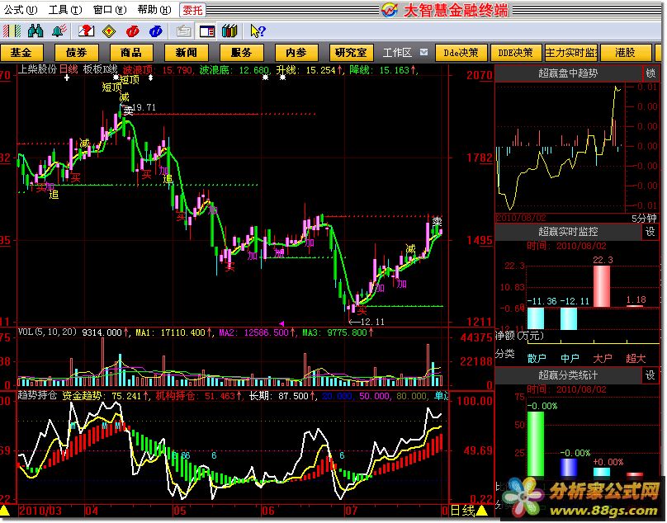This screenshot has width=667, height=523.
Task: Open 设 settings for 超赢实时监控
Action: coord(650,232)
